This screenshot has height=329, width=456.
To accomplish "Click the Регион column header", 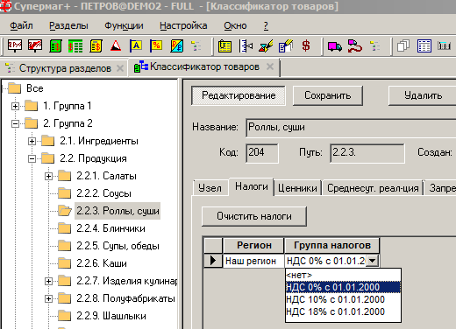I will pyautogui.click(x=253, y=245).
